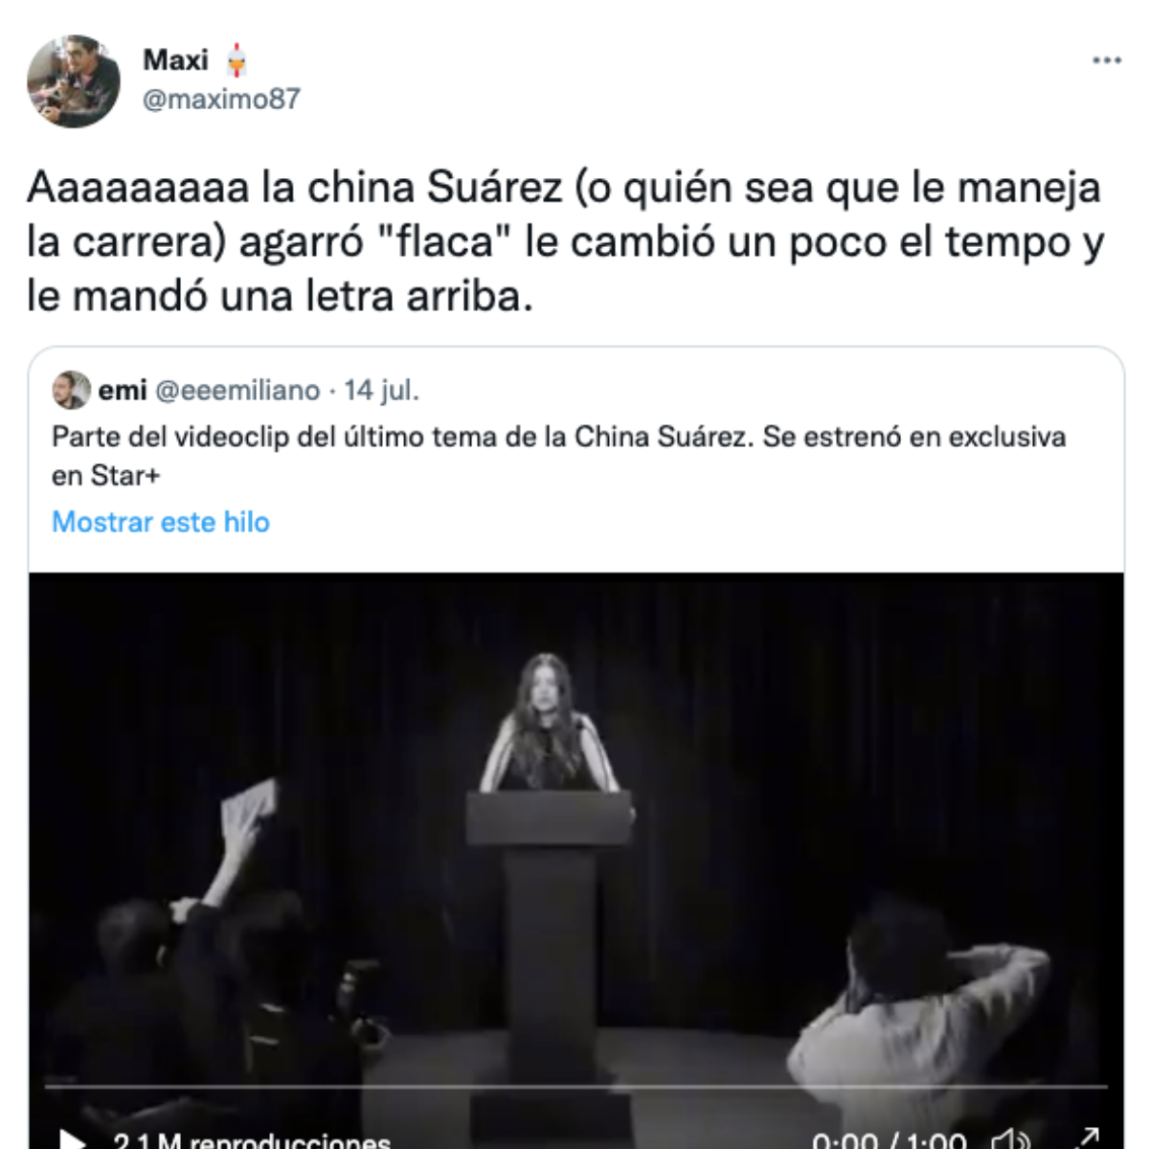Screen dimensions: 1149x1149
Task: Open Maxi's profile picture
Action: coord(74,81)
